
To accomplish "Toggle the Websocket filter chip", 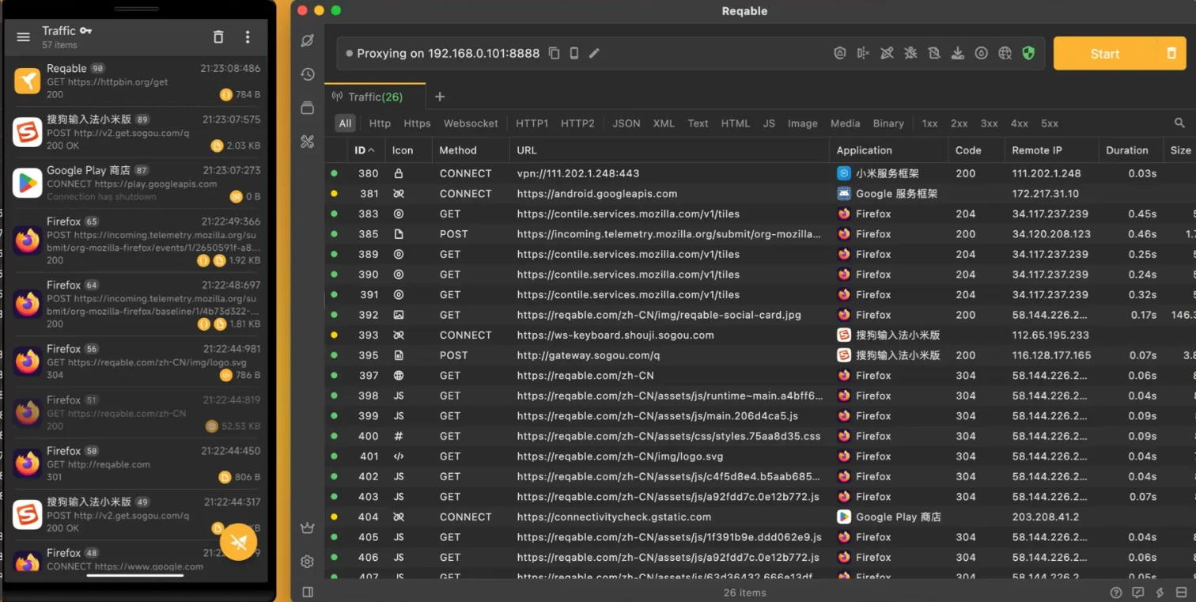I will pyautogui.click(x=471, y=123).
